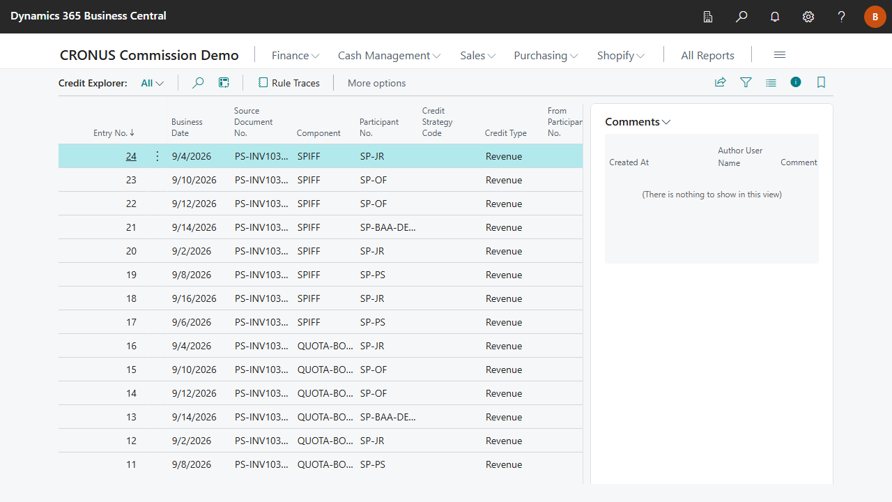Screen dimensions: 892x502
Task: Open the user account avatar B
Action: click(875, 17)
